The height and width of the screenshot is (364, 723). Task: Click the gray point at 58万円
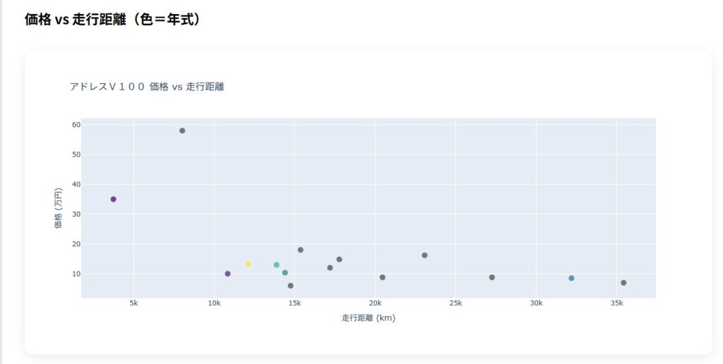point(182,131)
